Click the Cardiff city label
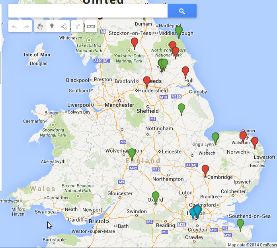 coord(76,220)
